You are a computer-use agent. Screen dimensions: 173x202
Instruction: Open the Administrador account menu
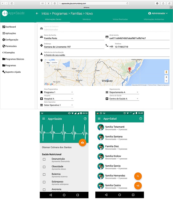coord(158,13)
